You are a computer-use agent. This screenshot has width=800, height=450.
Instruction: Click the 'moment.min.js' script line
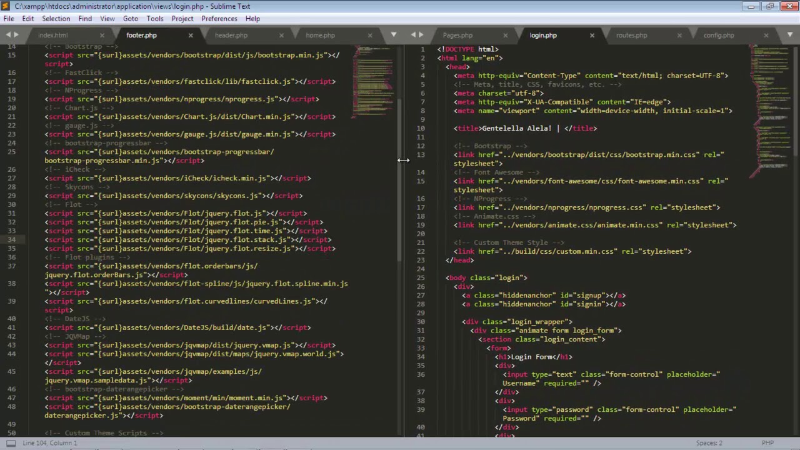(186, 398)
